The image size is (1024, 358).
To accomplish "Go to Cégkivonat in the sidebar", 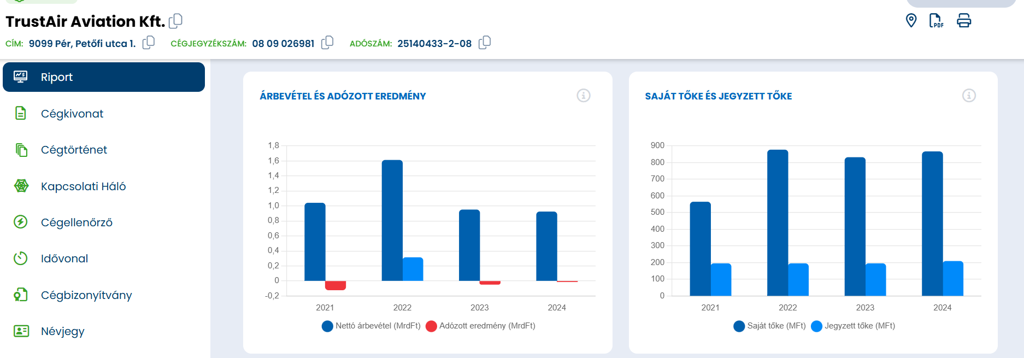I will click(72, 114).
